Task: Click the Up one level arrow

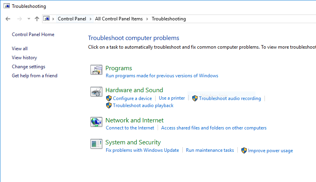Action: 37,19
